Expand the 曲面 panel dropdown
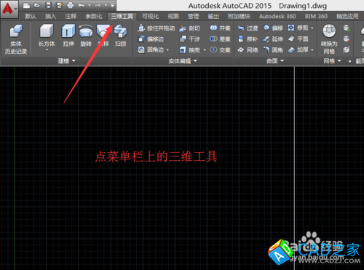This screenshot has width=364, height=270. point(275,61)
